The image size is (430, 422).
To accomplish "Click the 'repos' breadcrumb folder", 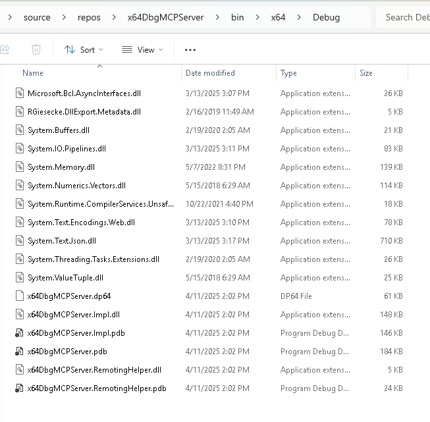I will (89, 17).
